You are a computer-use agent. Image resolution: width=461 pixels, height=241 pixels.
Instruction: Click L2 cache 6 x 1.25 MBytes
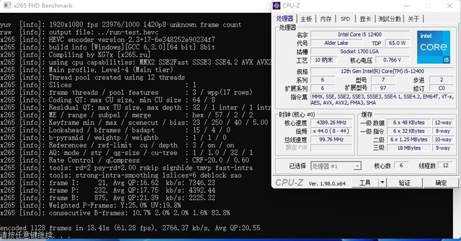(409, 139)
